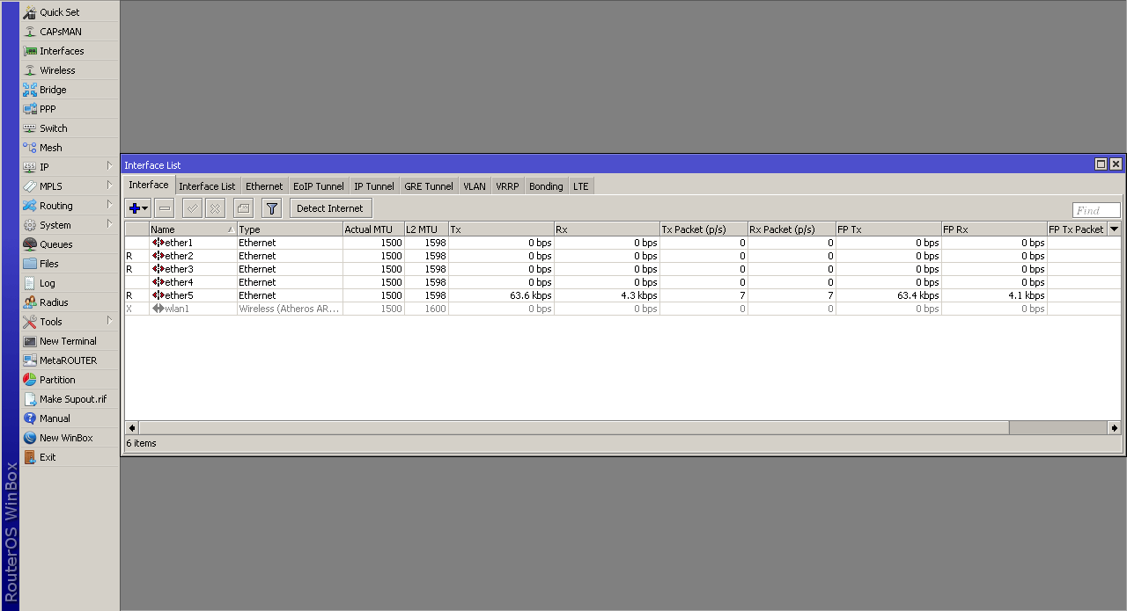This screenshot has width=1127, height=611.
Task: Switch to the IP Tunnel tab
Action: [x=374, y=186]
